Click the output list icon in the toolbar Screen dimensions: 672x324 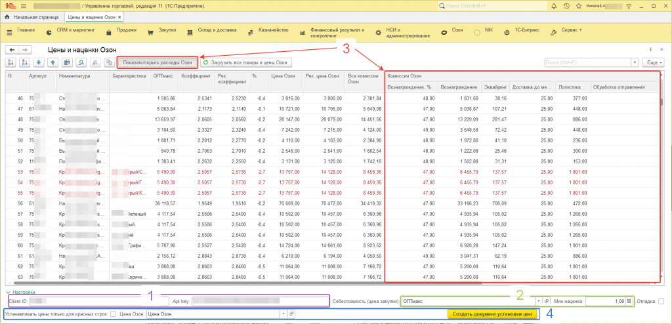tap(66, 62)
